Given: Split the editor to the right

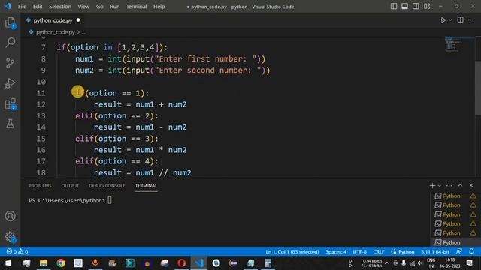Looking at the screenshot, I should [x=460, y=20].
